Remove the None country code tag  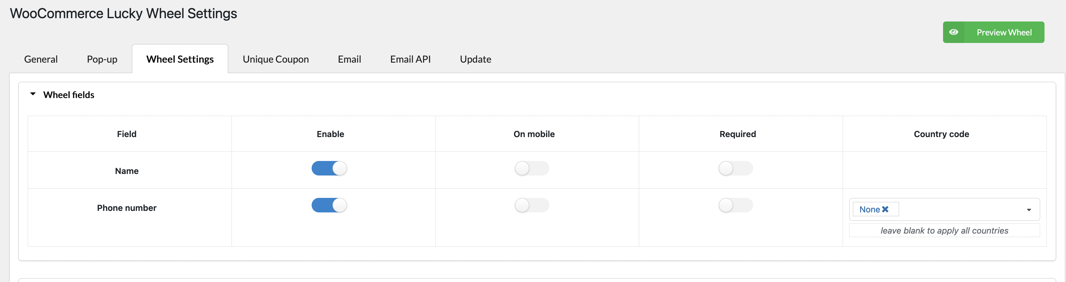[x=885, y=209]
